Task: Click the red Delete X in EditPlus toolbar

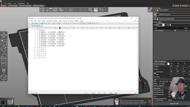Action: (56, 23)
